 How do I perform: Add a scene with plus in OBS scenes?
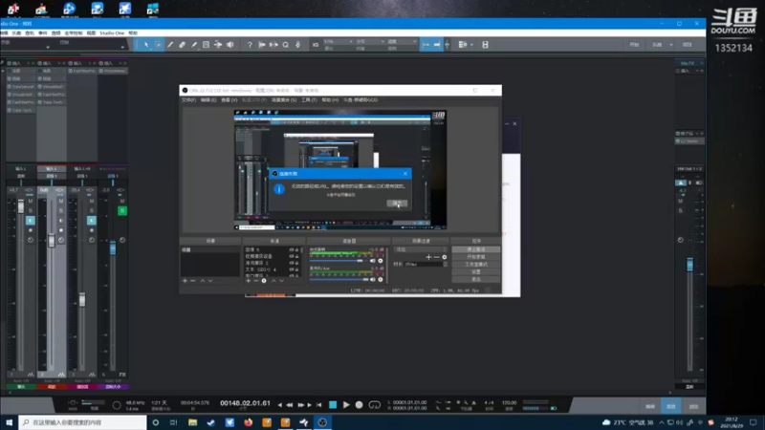click(x=185, y=281)
